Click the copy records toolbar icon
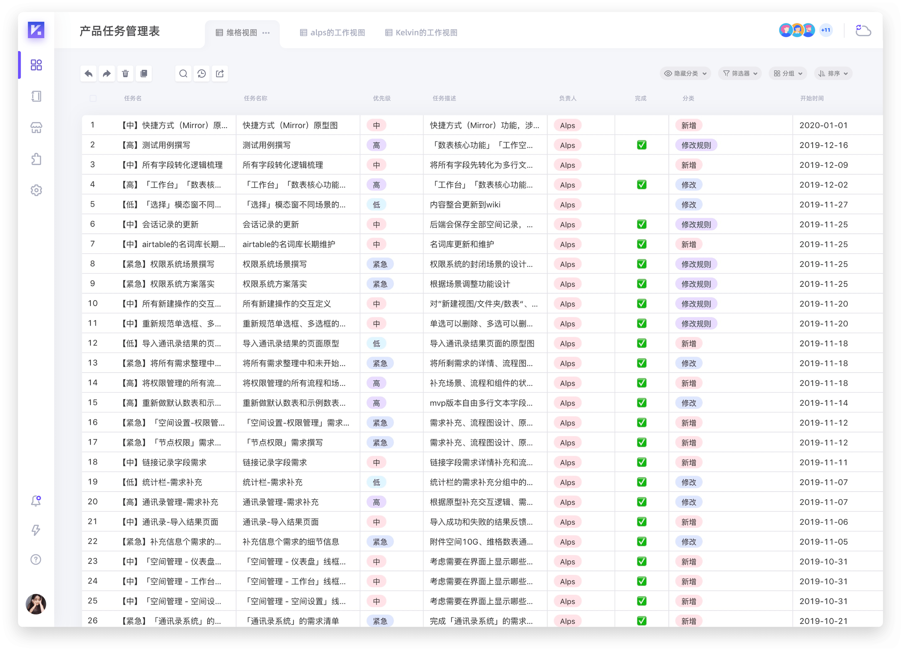The image size is (901, 651). point(144,74)
